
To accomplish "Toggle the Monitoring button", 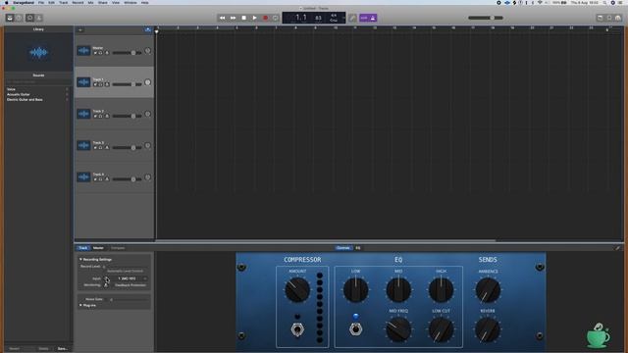I will pos(106,285).
